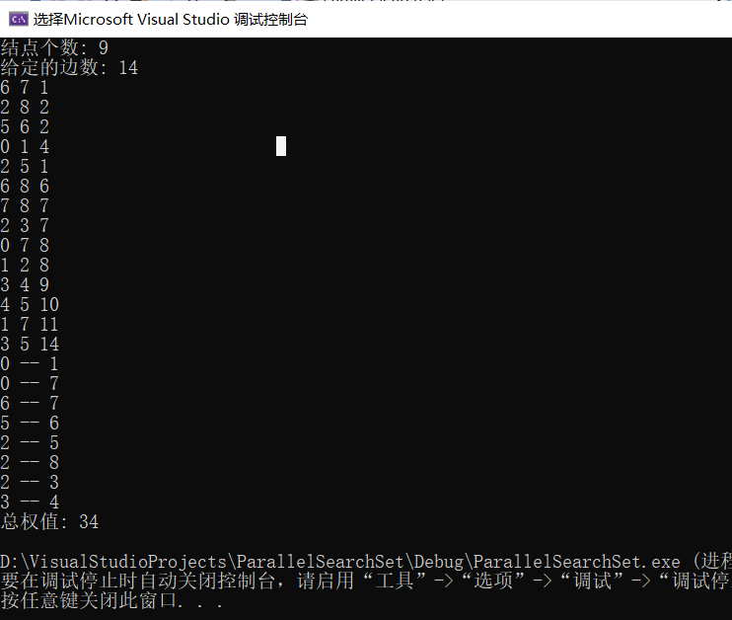Click the console icon in the title bar
The height and width of the screenshot is (620, 732).
(x=19, y=19)
